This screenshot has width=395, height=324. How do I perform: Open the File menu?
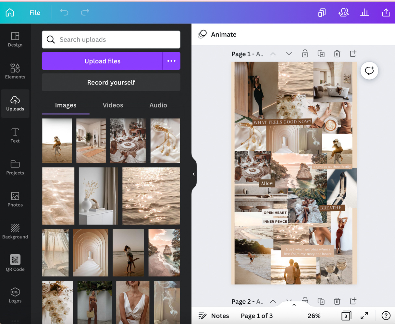click(x=35, y=13)
